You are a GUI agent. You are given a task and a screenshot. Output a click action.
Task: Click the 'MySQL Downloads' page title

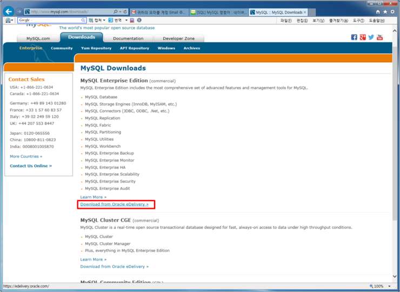(x=113, y=68)
